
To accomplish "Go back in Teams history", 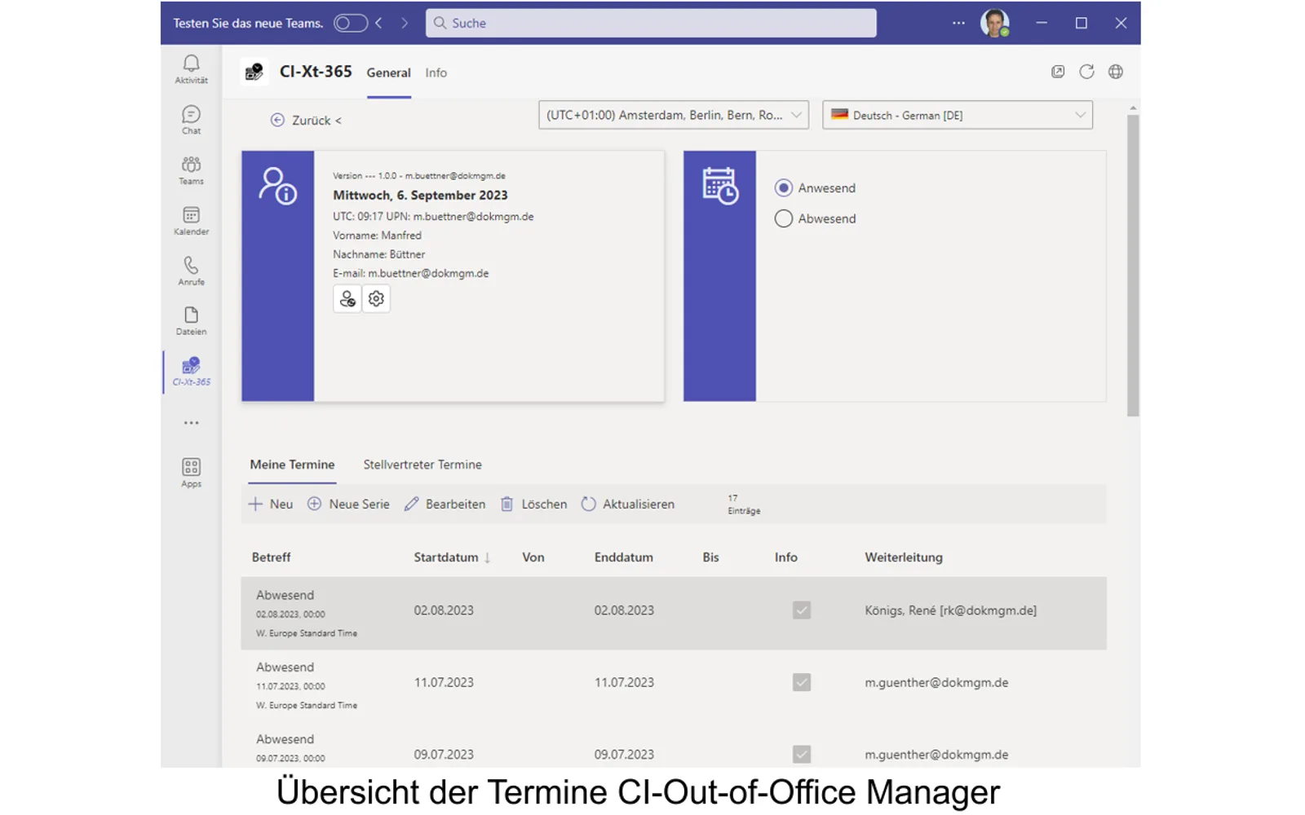I will (x=378, y=23).
